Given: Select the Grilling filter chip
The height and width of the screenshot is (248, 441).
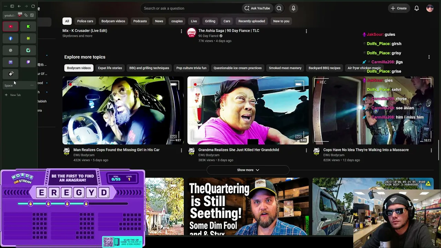Looking at the screenshot, I should [x=210, y=21].
